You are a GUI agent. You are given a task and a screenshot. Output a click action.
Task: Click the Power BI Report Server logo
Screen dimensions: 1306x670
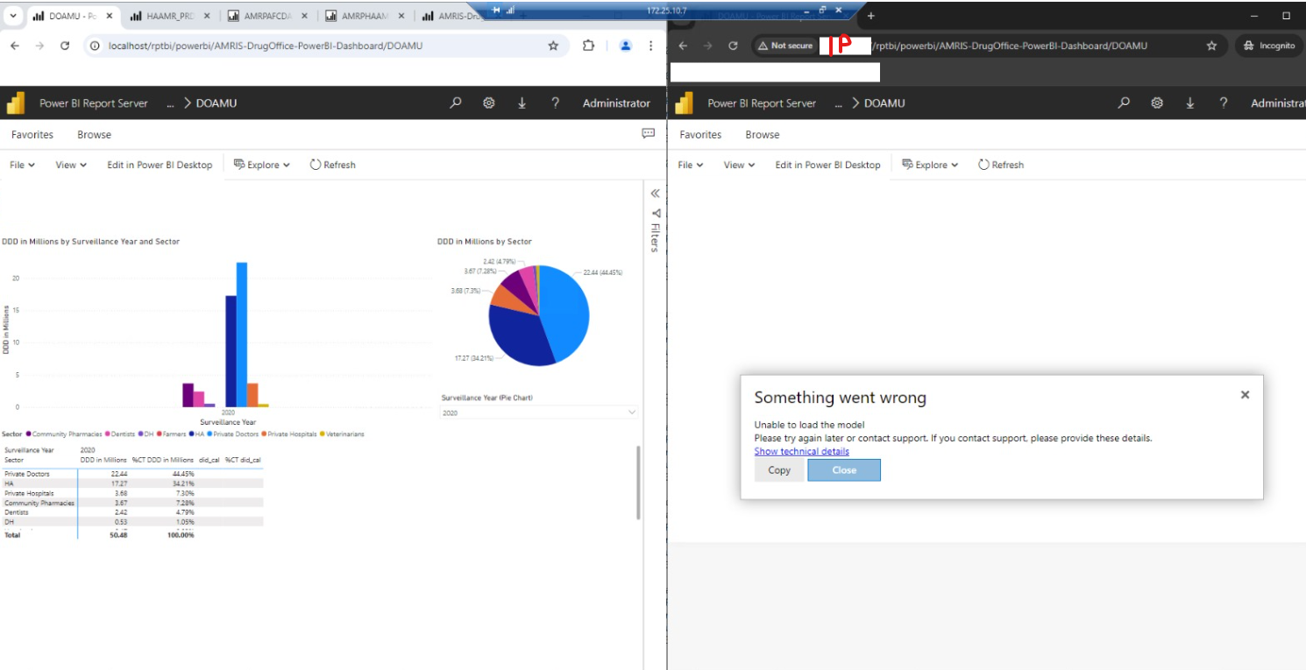click(15, 102)
